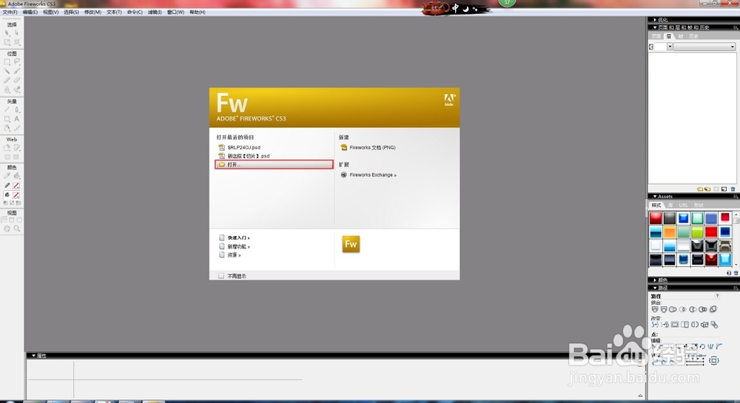Select the Eyedropper tool
The width and height of the screenshot is (740, 403).
(7, 176)
